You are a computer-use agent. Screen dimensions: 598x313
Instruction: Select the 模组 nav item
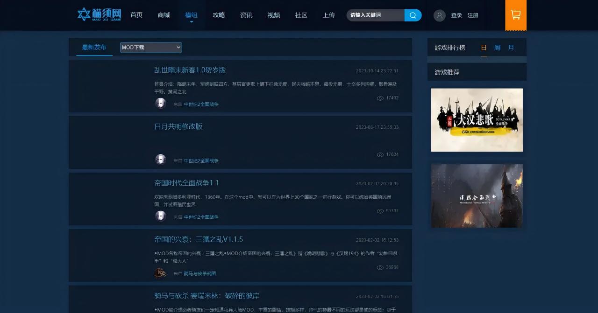coord(191,15)
